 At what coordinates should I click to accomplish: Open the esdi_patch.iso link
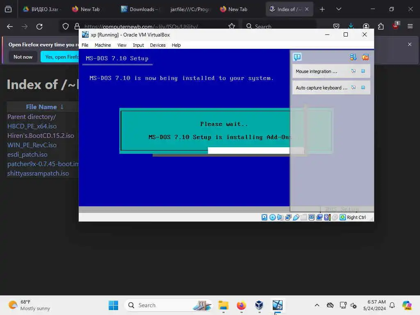pos(27,155)
